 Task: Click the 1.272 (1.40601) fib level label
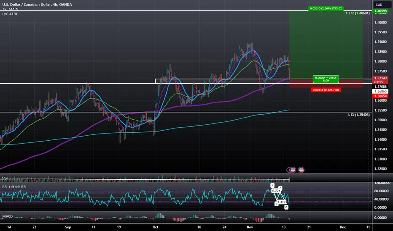click(x=358, y=13)
